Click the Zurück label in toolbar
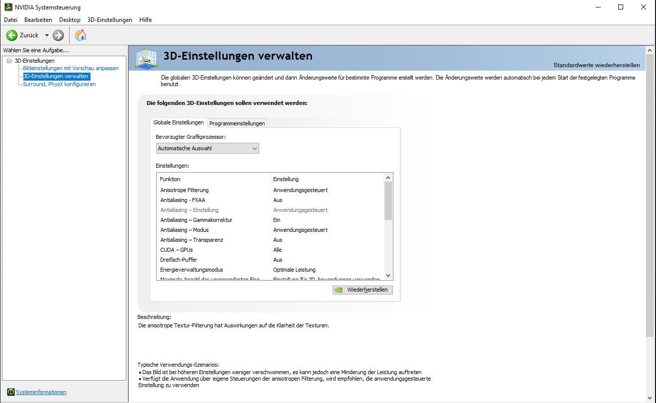The image size is (656, 403). (29, 35)
